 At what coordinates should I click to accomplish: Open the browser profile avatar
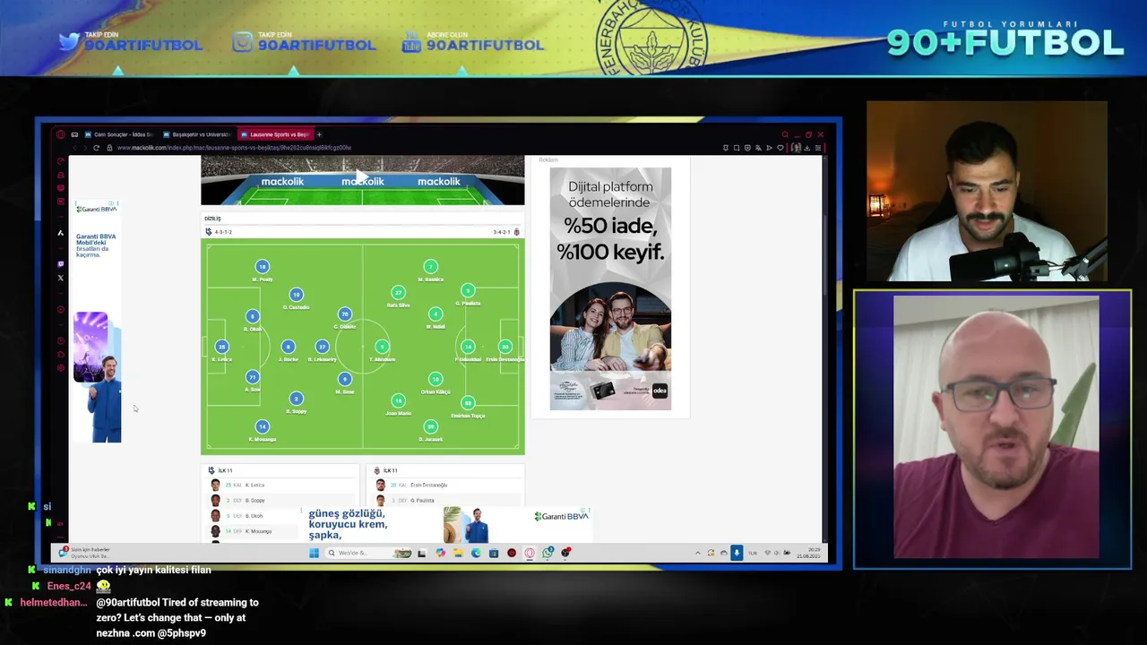796,148
